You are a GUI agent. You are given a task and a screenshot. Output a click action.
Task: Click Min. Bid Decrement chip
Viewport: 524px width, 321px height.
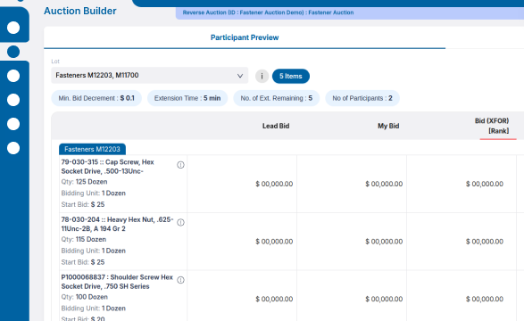[96, 98]
